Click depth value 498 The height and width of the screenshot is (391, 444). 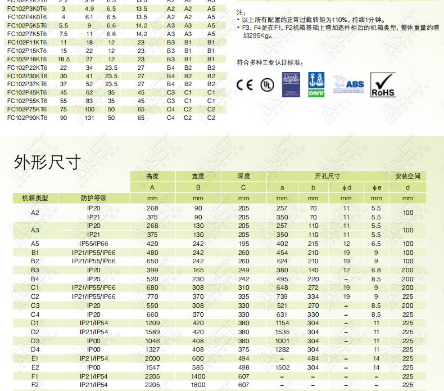pyautogui.click(x=243, y=368)
